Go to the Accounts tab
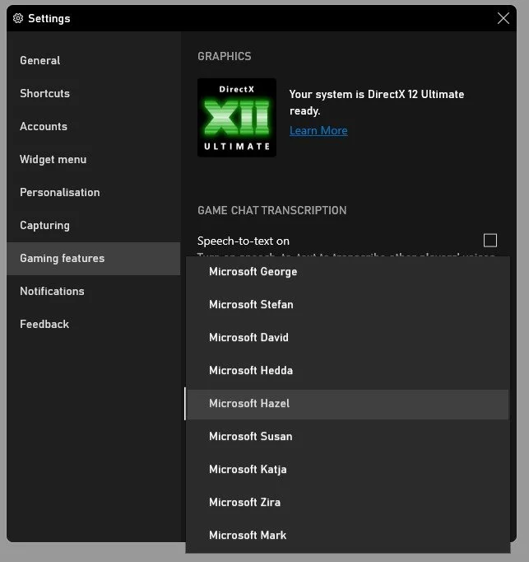The height and width of the screenshot is (562, 529). 94,127
